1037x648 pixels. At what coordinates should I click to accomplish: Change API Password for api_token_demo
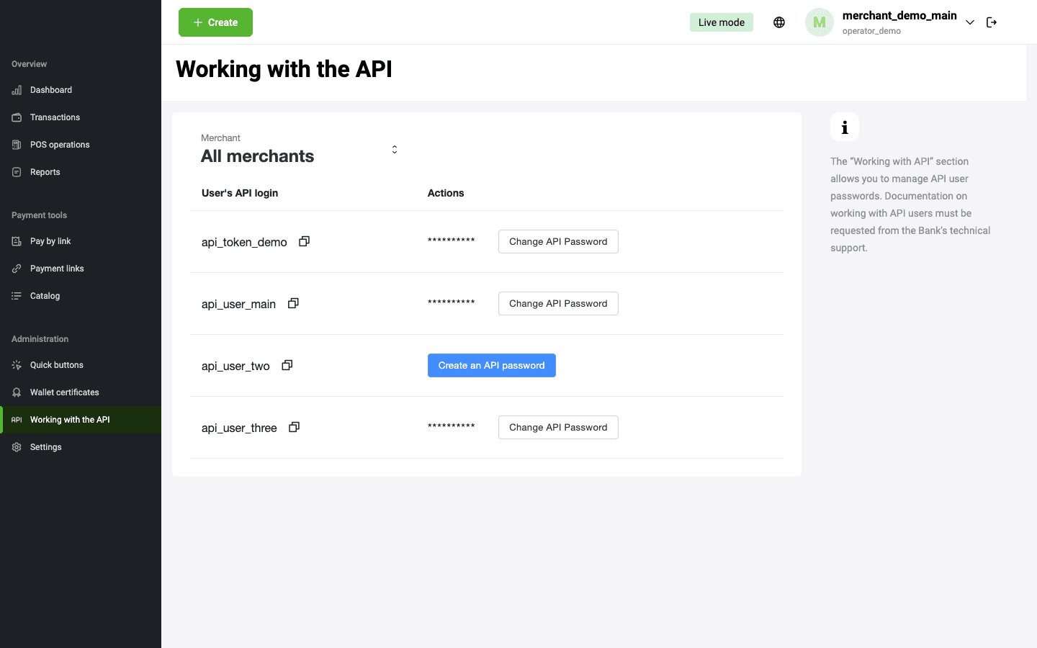coord(558,241)
